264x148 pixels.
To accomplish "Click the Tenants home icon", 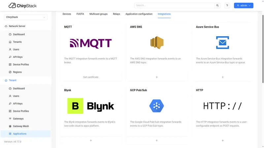I will [x=10, y=42].
